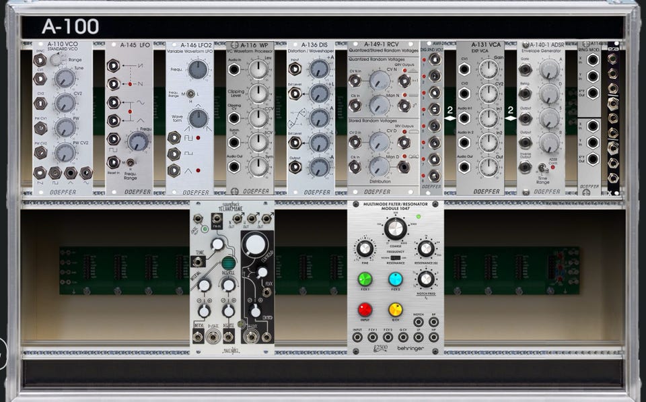Viewport: 646px width, 402px height.
Task: Click the CV D In jack on A-149-1 RCV
Action: pyautogui.click(x=355, y=143)
